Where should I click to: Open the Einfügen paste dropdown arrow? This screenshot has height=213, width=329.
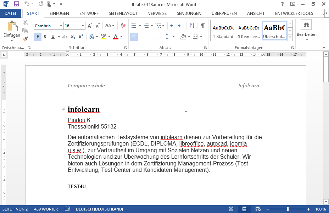(12, 40)
